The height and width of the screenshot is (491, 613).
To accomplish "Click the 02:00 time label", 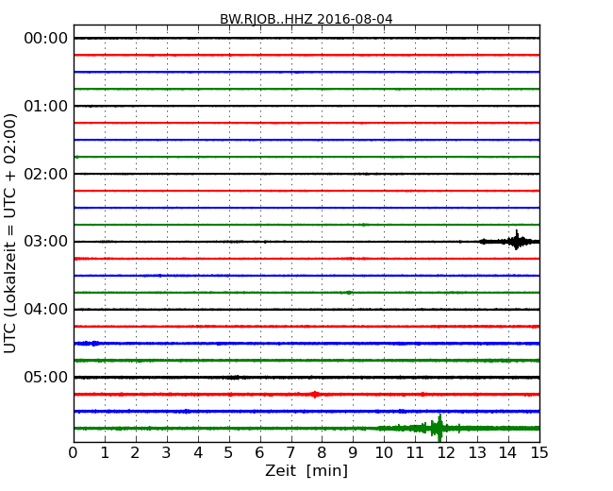I will click(x=46, y=174).
